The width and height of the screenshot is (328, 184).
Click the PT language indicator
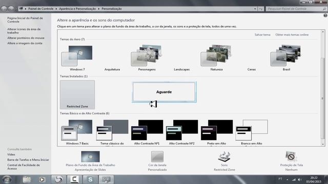(280, 179)
